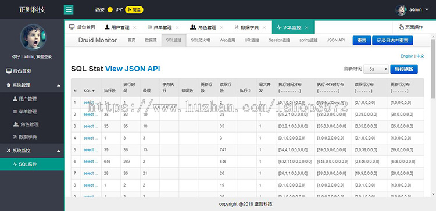Switch to the 数据字典 tab
The image size is (436, 211).
[x=246, y=27]
